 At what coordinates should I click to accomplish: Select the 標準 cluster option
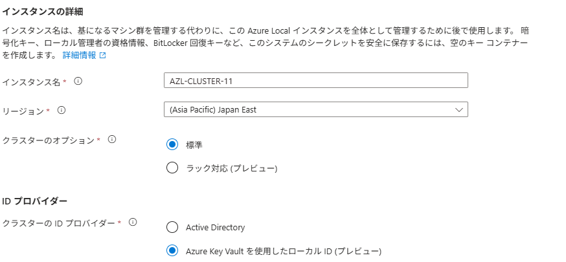point(172,144)
